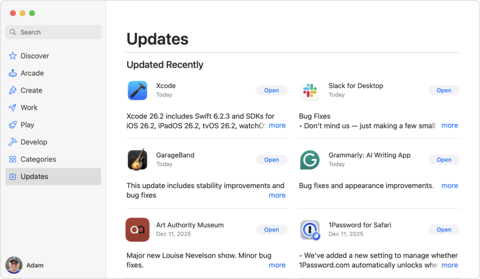Image resolution: width=480 pixels, height=279 pixels.
Task: Click the Work paper-plane icon
Action: point(13,108)
